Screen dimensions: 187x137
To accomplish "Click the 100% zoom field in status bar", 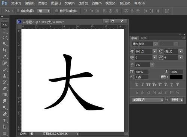I will click(x=23, y=134).
